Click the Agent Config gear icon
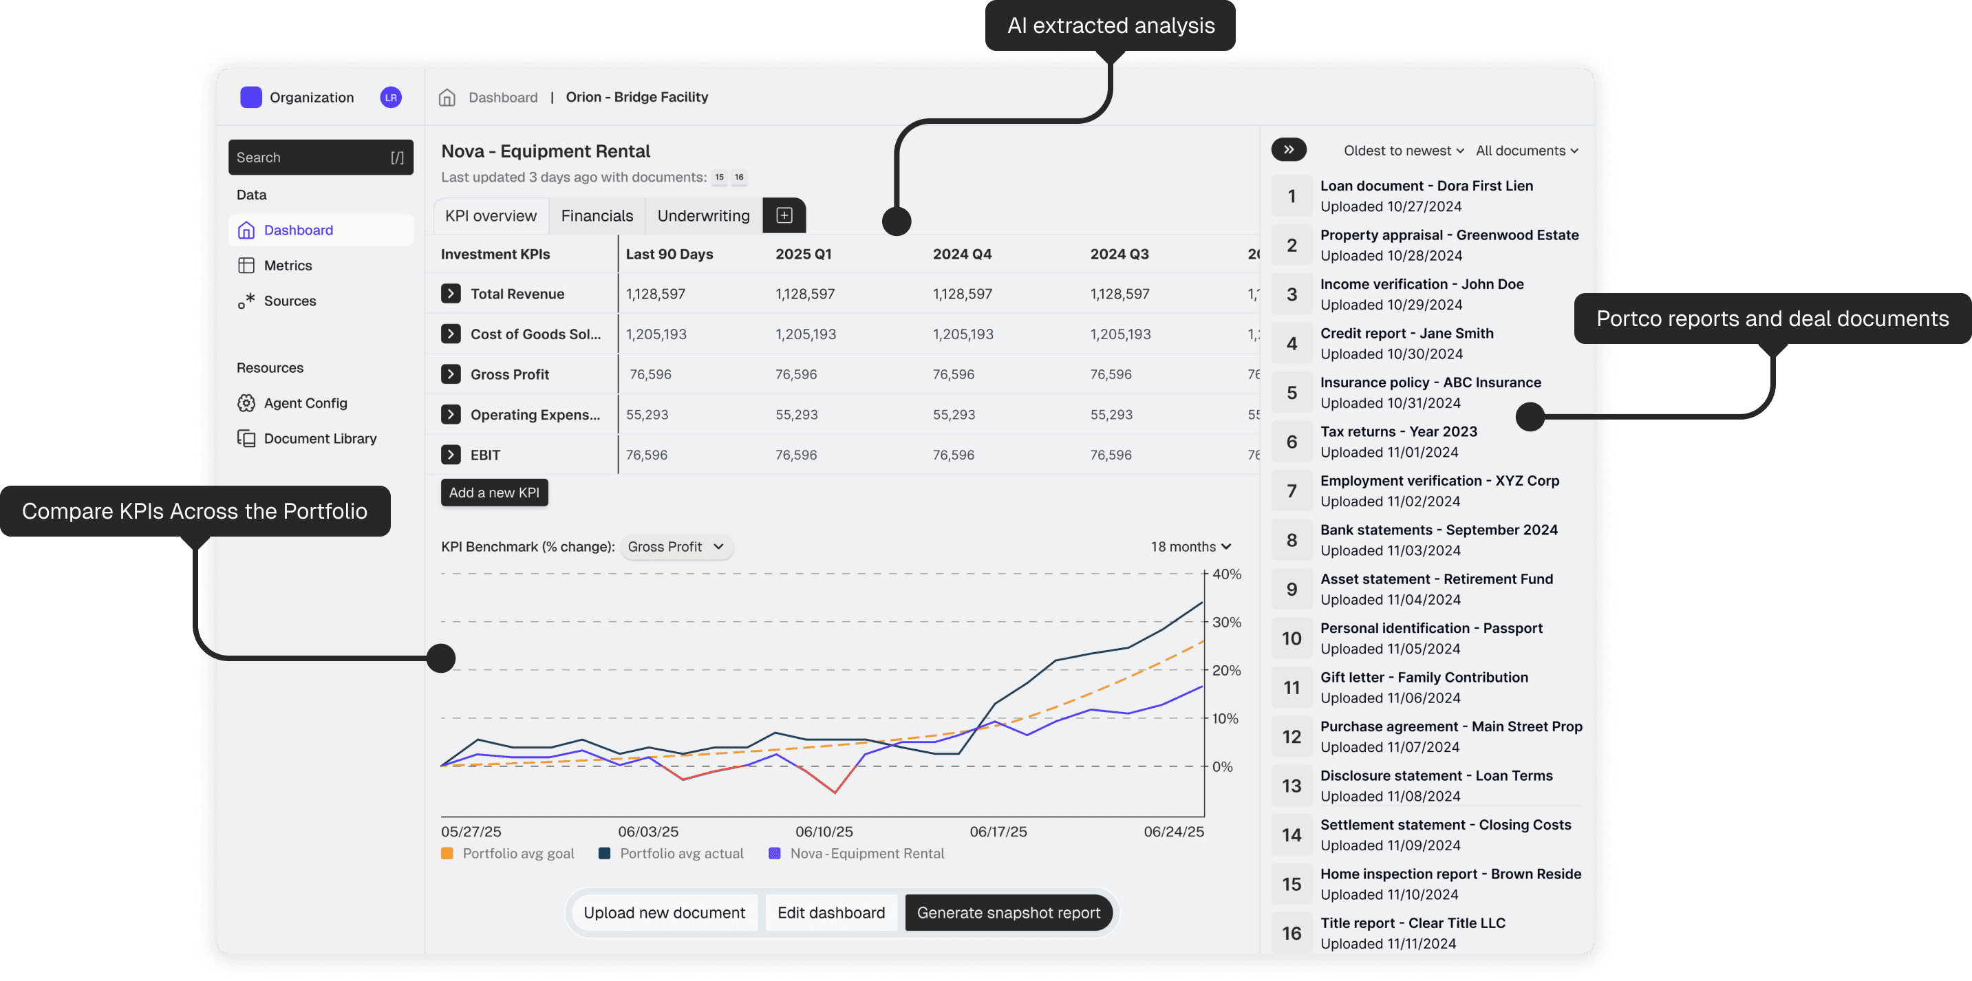The image size is (1972, 981). 246,403
